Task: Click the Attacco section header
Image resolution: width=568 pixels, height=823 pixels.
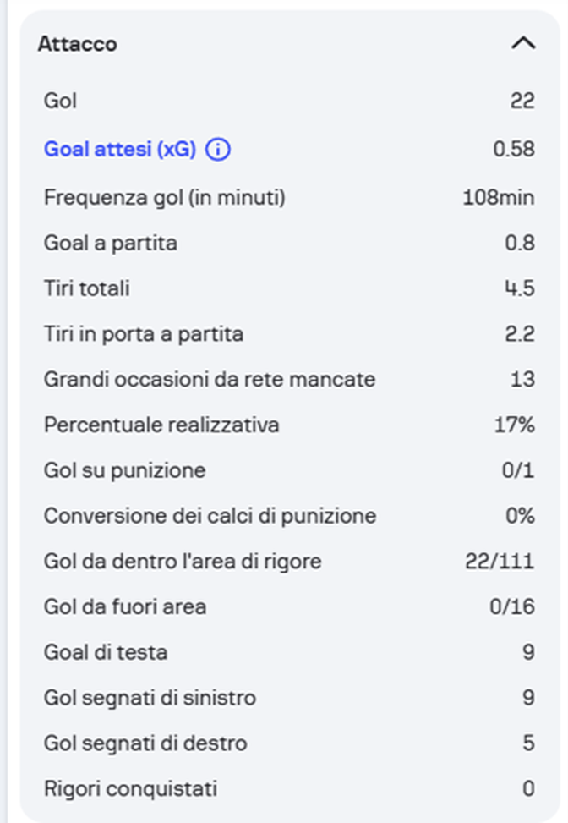Action: coord(78,44)
